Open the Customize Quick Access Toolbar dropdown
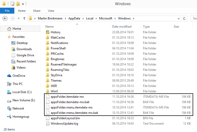197x132 pixels. 23,4
